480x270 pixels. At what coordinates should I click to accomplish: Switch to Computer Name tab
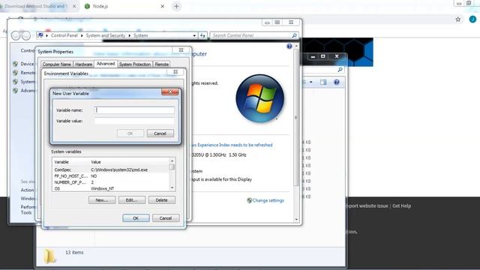(x=57, y=64)
